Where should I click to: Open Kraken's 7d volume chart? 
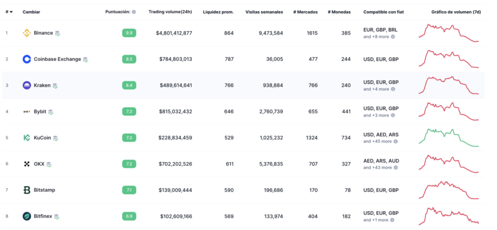449,85
